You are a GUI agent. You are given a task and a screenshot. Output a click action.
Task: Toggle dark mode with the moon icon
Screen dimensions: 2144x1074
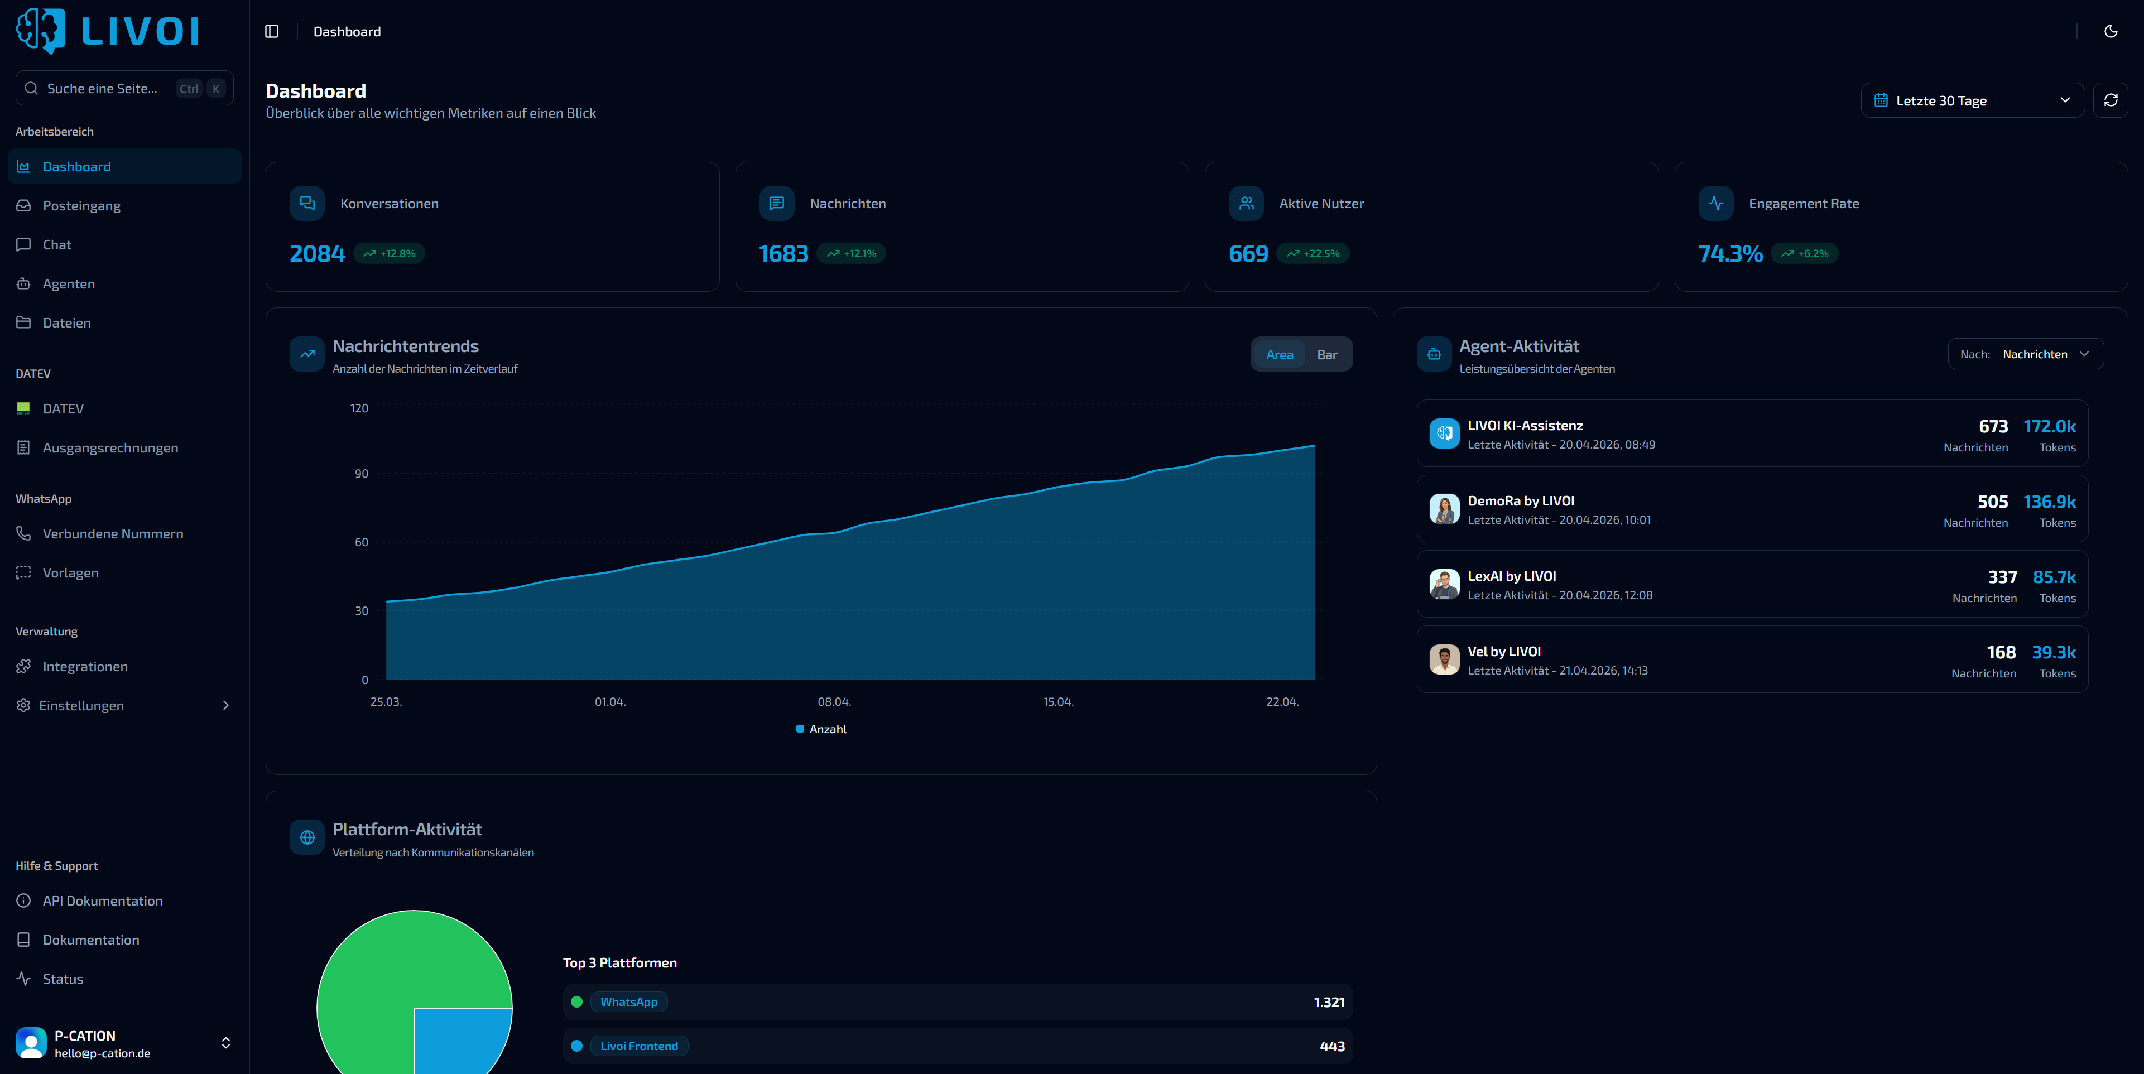(2112, 31)
